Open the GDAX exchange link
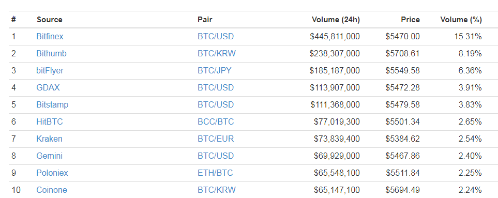 click(48, 87)
